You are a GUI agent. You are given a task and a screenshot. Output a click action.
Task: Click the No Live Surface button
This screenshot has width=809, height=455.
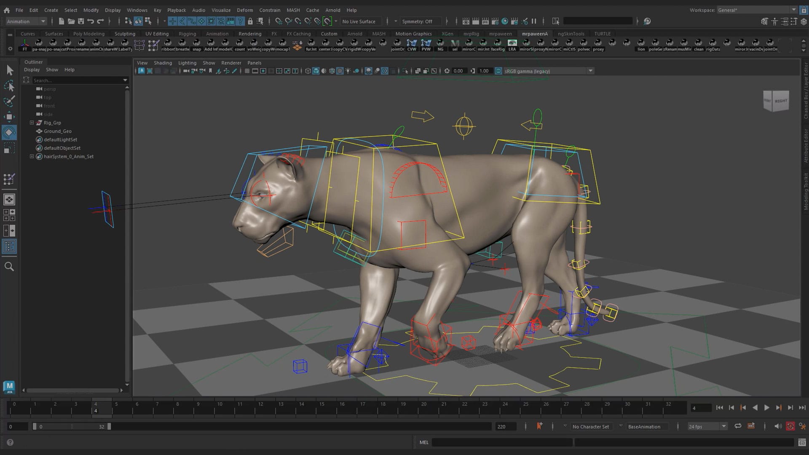tap(360, 21)
